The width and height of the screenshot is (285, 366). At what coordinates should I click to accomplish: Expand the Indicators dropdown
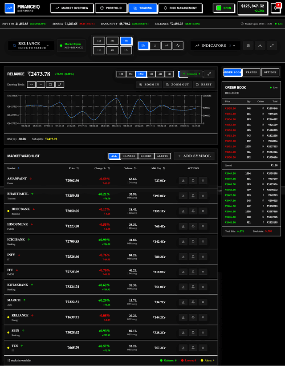pos(216,45)
